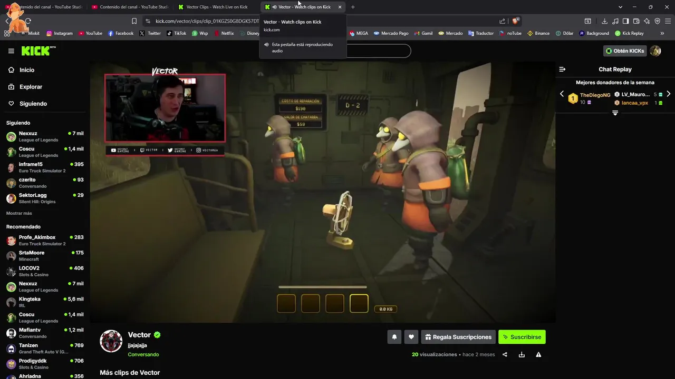
Task: Open YouTube bookmark in bookmarks bar
Action: click(x=90, y=33)
